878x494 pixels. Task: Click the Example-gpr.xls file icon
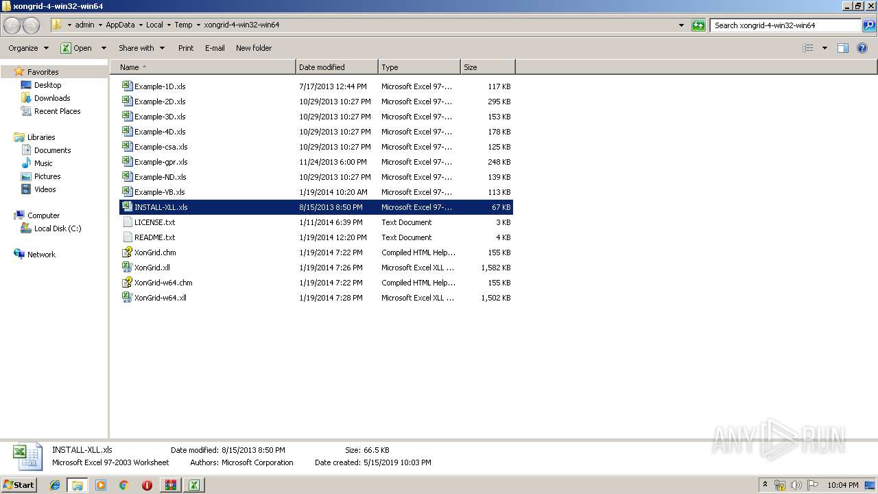127,162
